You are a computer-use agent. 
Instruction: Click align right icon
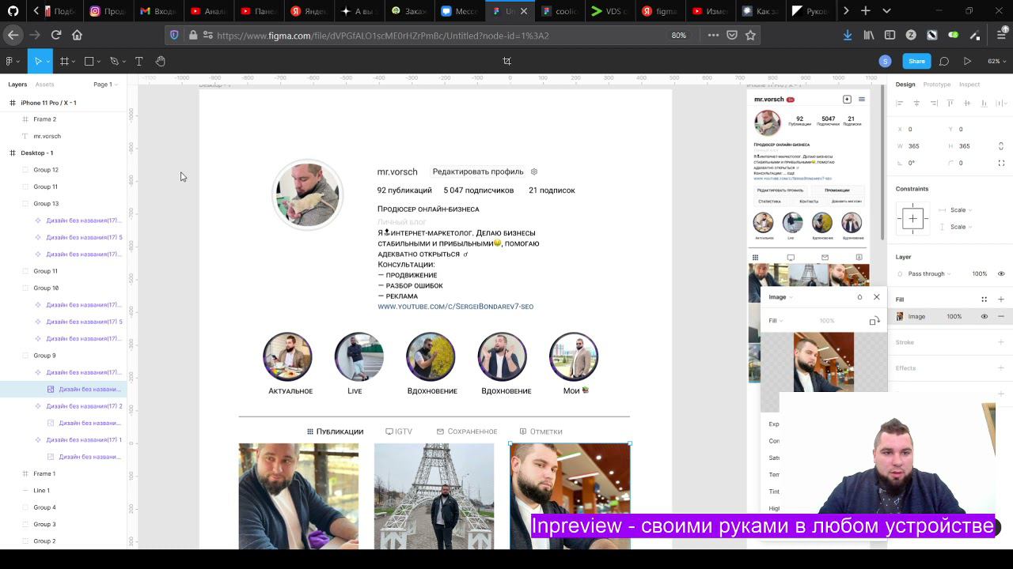click(x=934, y=103)
